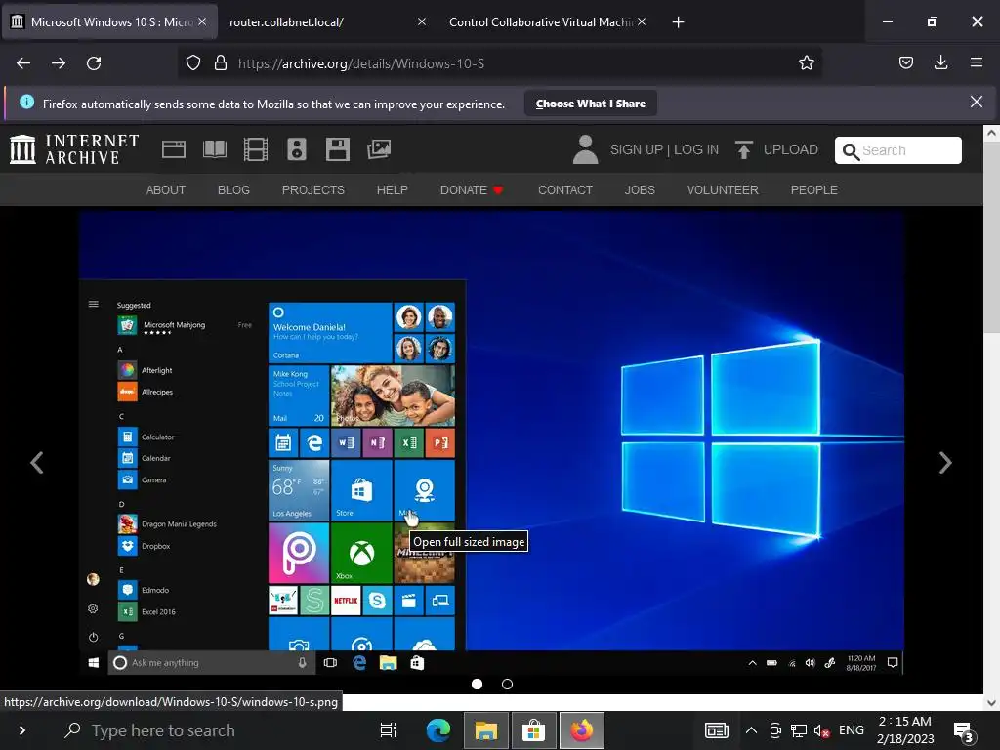This screenshot has width=1000, height=750.
Task: Open the Texts book icon
Action: (214, 149)
